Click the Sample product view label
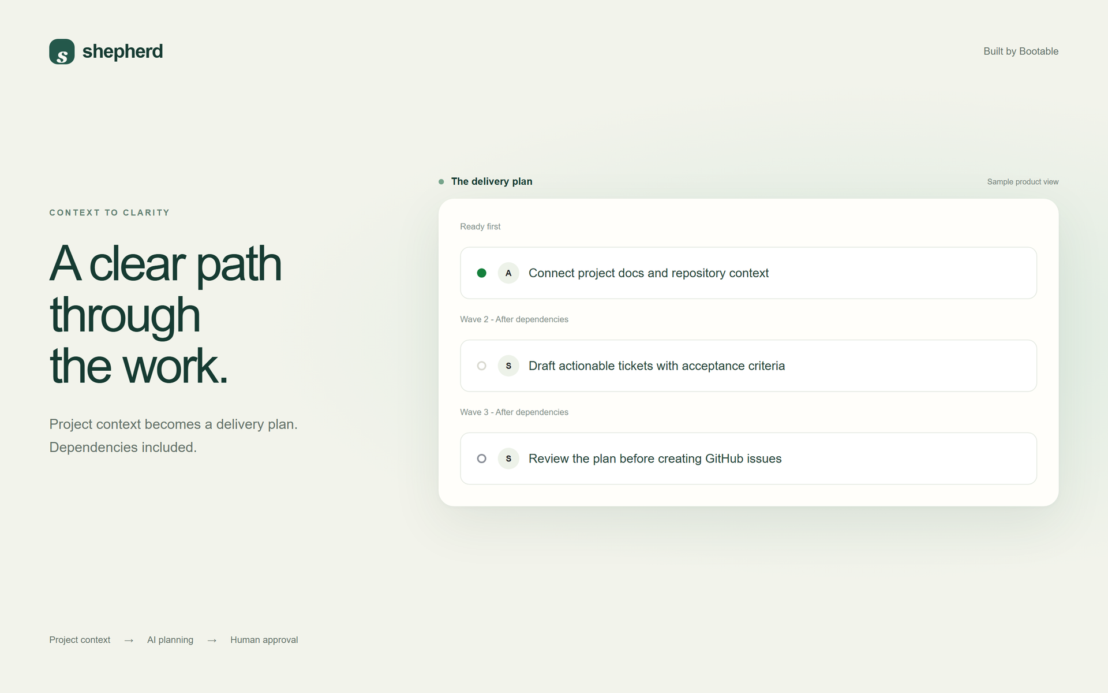This screenshot has height=693, width=1108. (x=1023, y=182)
